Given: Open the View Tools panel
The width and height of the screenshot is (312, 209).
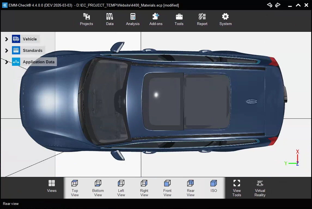Looking at the screenshot, I should [237, 188].
